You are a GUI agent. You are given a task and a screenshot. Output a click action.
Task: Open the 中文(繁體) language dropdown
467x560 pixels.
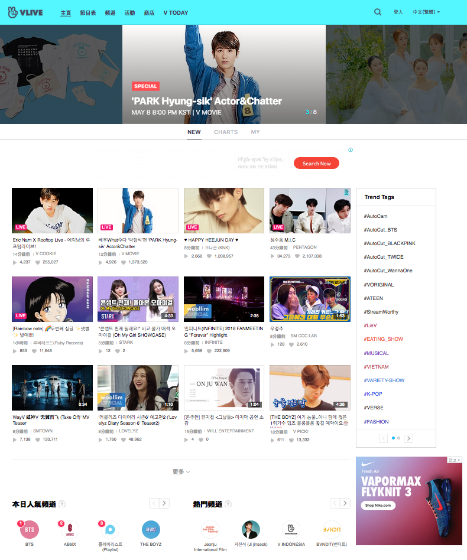point(426,12)
